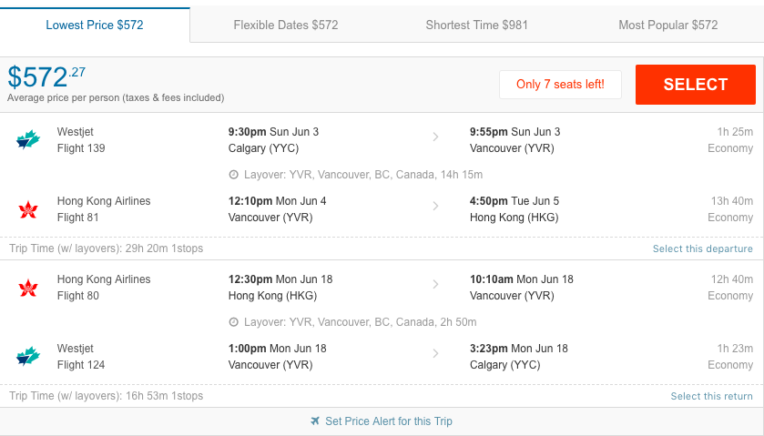Click arrow chevron on Flight 124 row
The image size is (764, 436).
click(435, 354)
